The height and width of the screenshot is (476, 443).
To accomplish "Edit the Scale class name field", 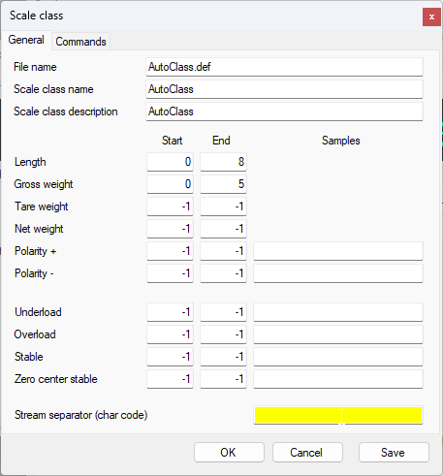I will click(x=284, y=89).
